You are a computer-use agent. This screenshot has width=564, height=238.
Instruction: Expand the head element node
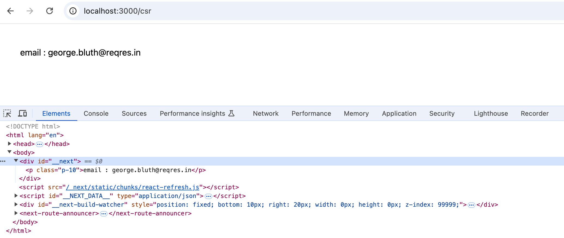10,144
